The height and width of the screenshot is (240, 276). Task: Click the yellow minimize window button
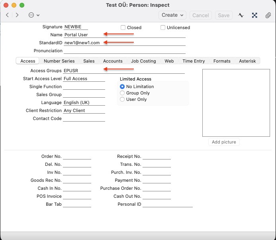click(x=14, y=5)
